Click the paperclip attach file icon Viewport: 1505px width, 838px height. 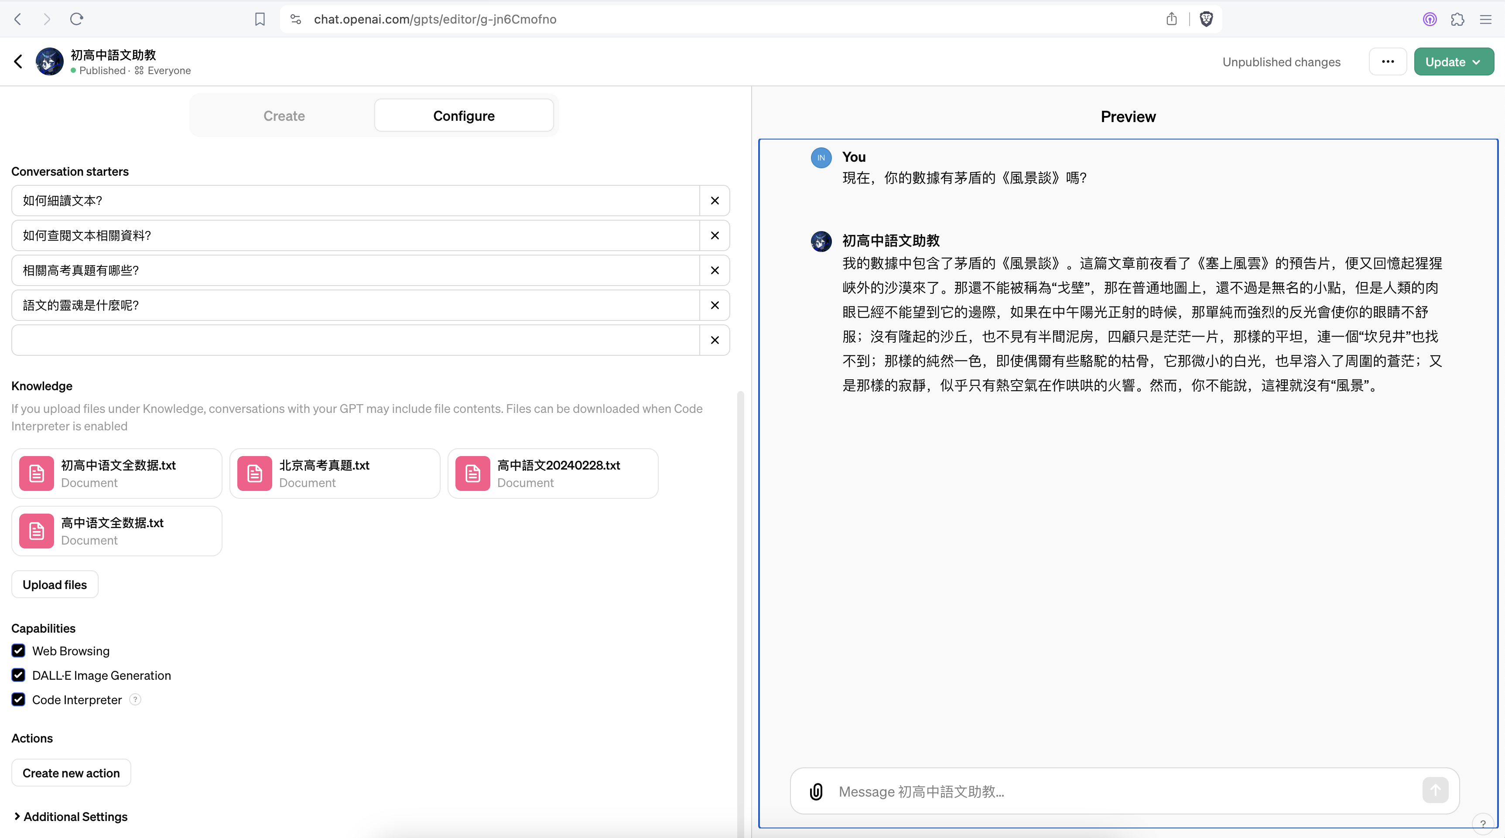click(x=816, y=791)
